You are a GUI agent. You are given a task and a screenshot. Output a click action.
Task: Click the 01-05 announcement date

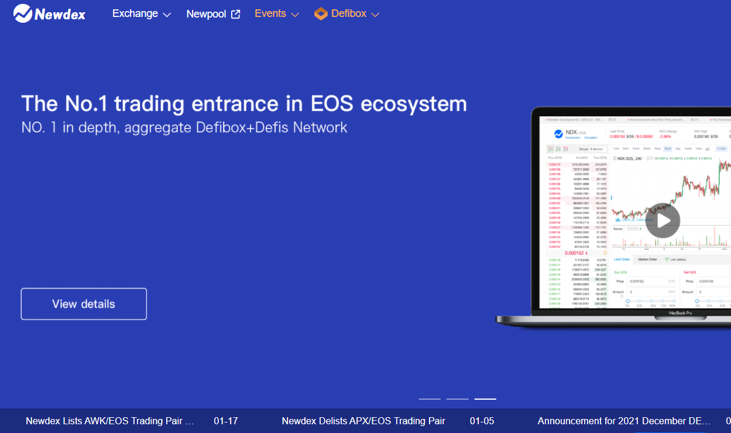coord(482,421)
